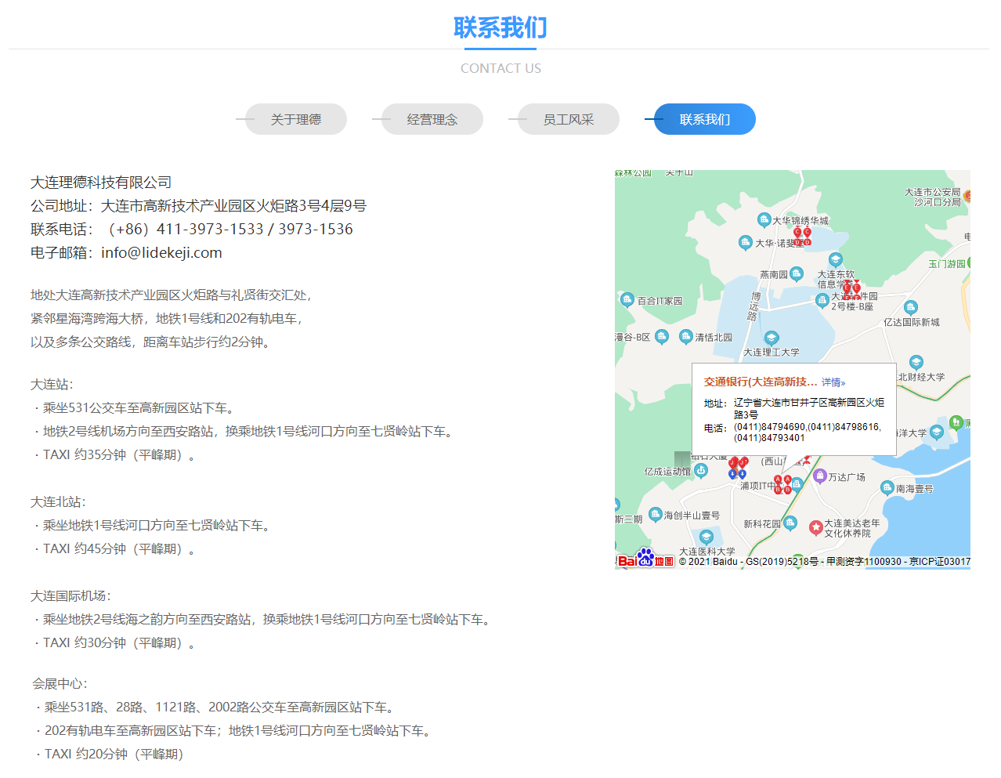Click the 玉门游园 map label

coord(947,264)
